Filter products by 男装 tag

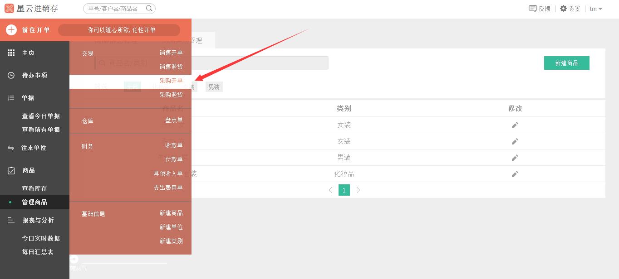(214, 87)
